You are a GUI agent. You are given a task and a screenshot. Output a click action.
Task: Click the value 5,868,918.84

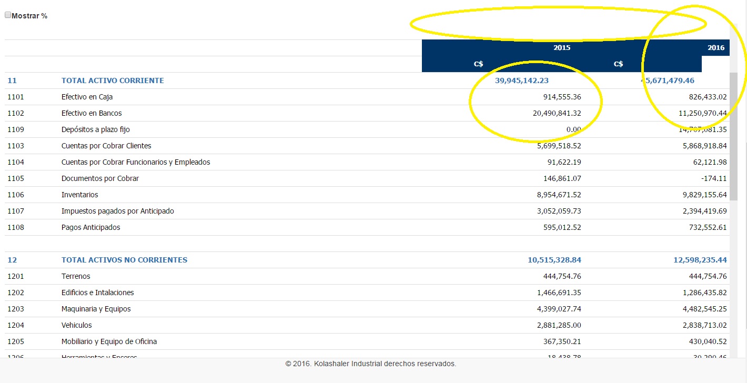(x=705, y=146)
